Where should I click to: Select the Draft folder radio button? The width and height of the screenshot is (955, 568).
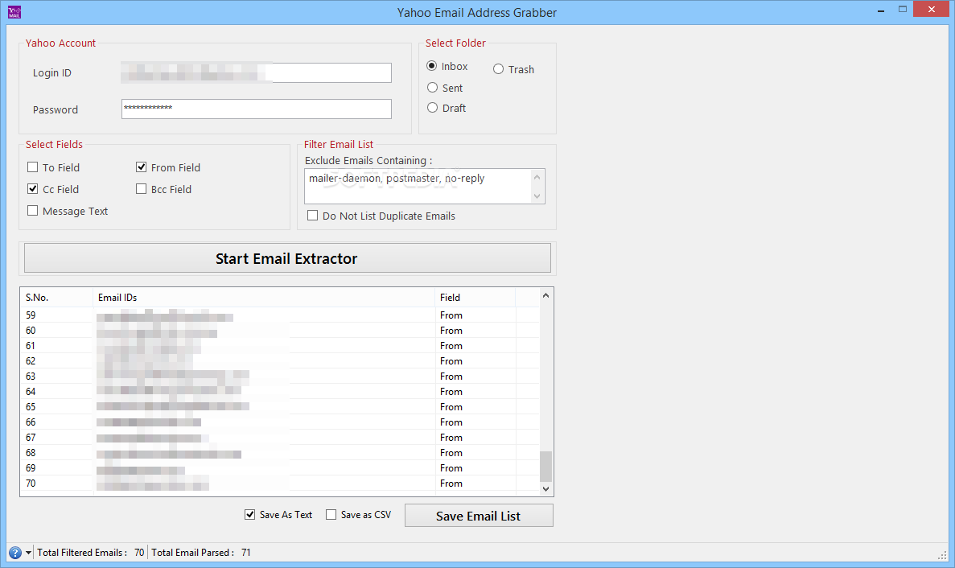(432, 108)
